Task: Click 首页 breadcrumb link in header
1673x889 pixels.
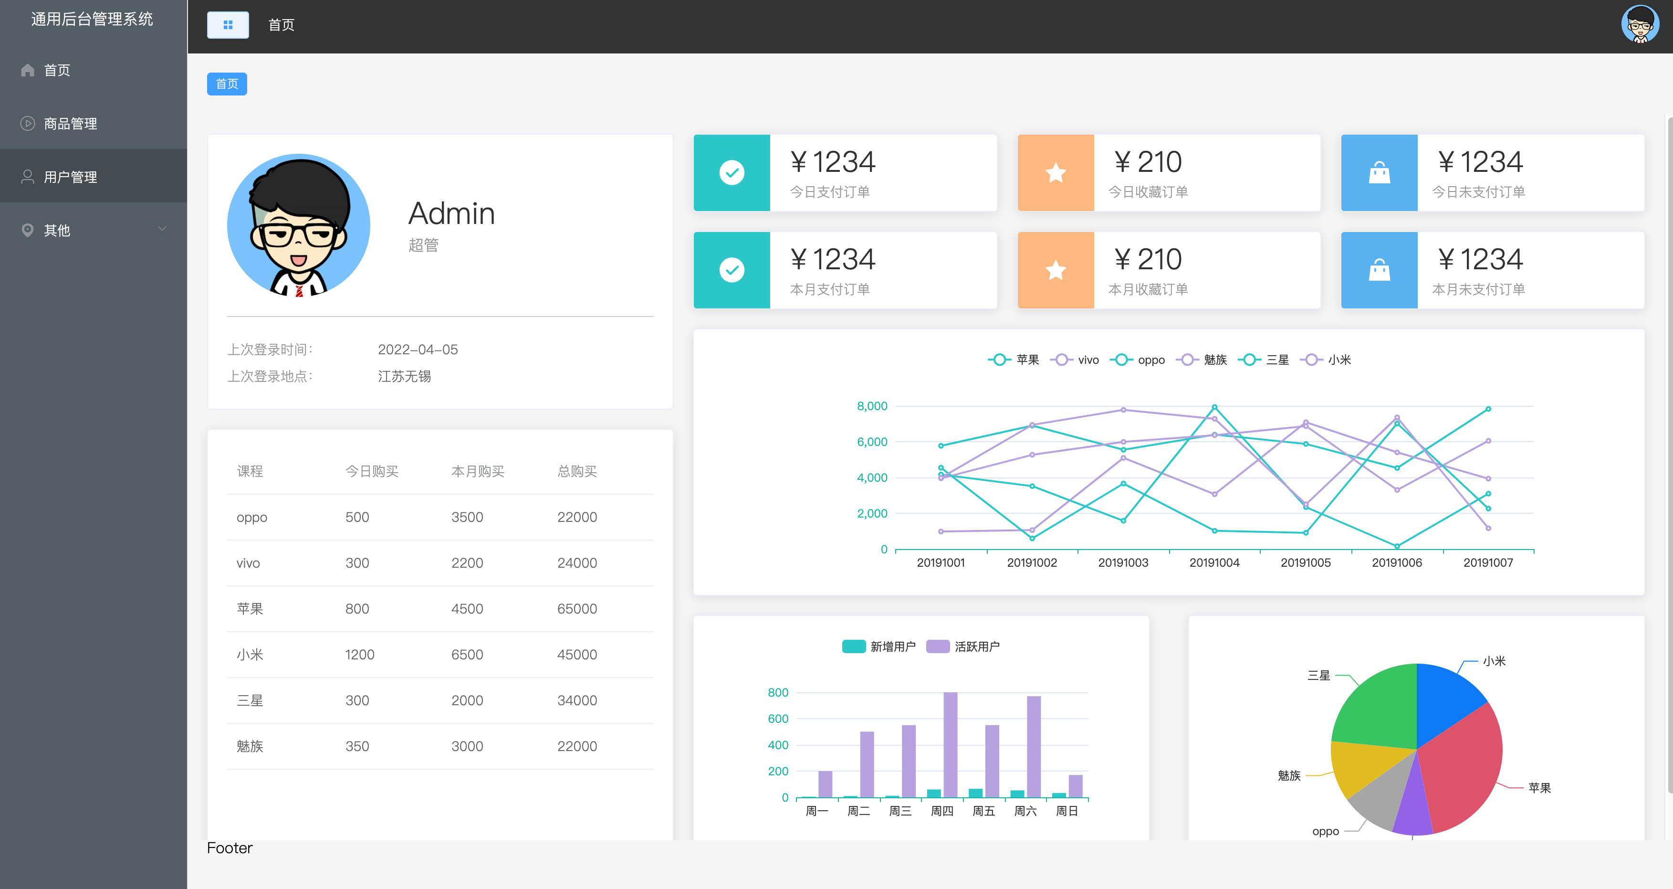Action: click(281, 25)
